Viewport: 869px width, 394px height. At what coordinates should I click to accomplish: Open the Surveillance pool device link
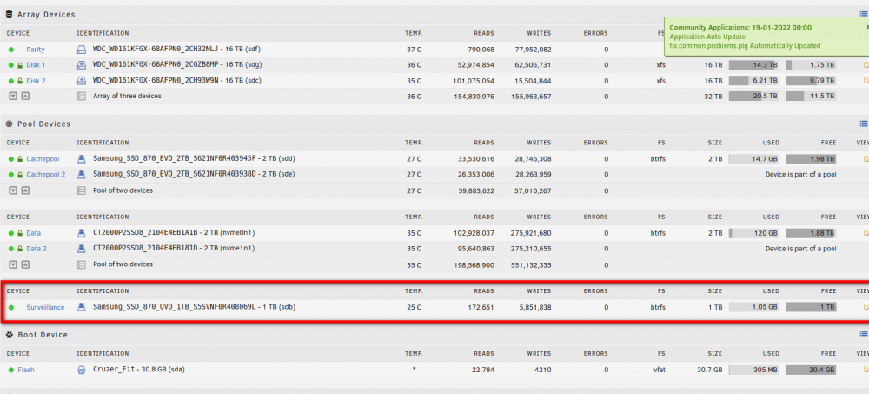tap(45, 307)
